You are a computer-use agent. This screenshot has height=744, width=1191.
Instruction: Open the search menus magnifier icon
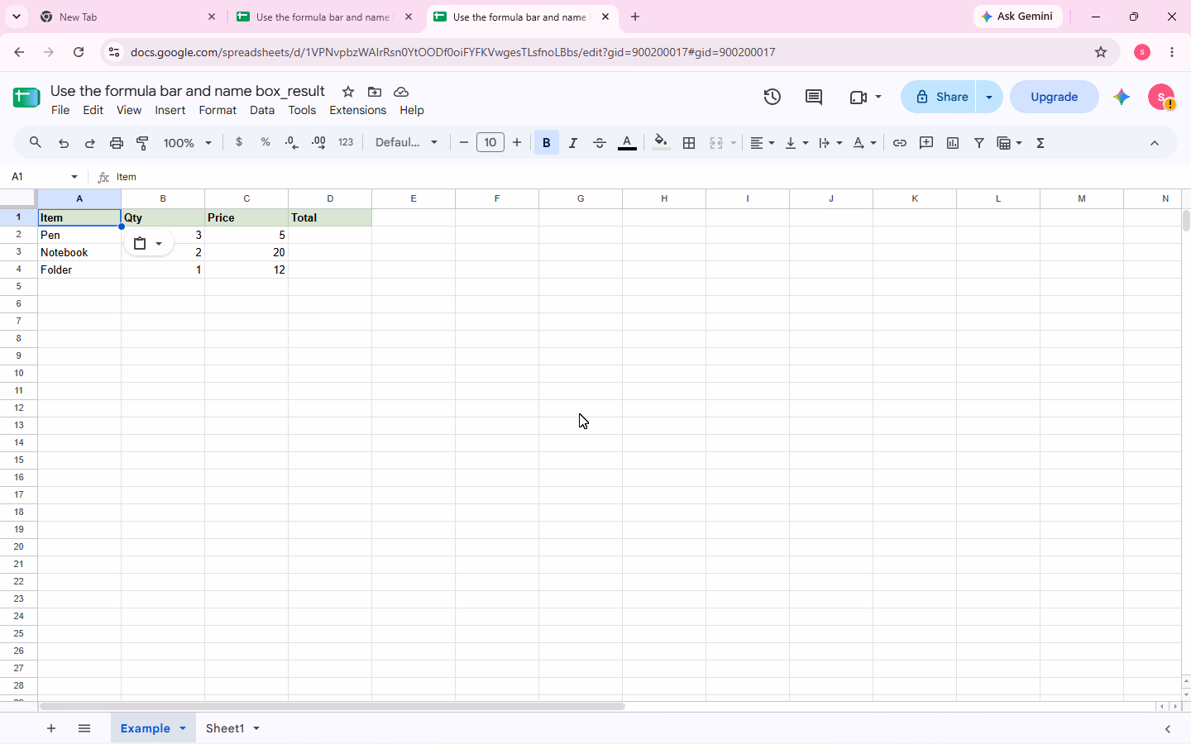(x=36, y=143)
